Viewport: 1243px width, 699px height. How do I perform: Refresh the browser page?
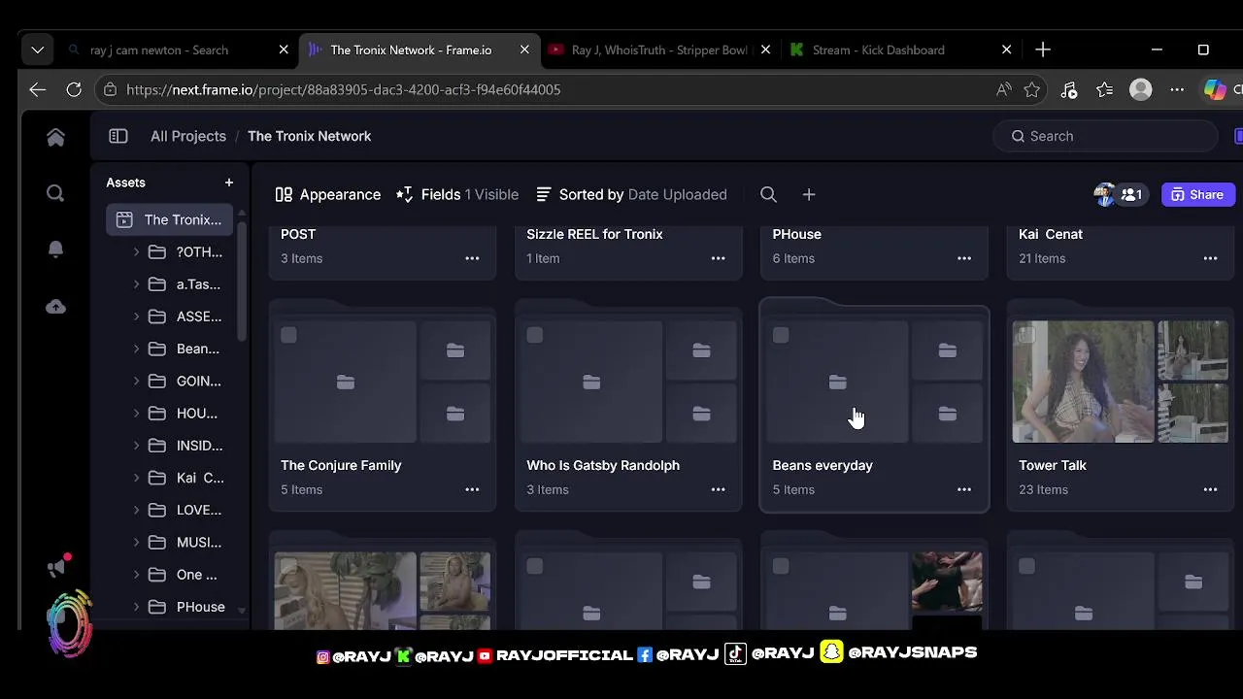pyautogui.click(x=74, y=89)
